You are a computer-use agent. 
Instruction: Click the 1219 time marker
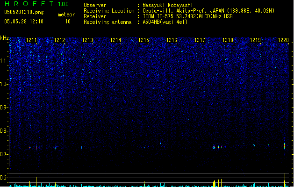coord(255,40)
